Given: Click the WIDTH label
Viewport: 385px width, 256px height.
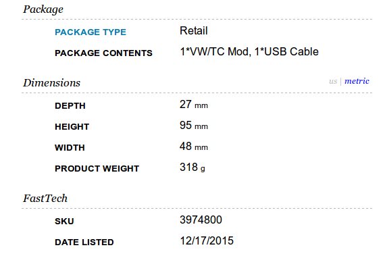Looking at the screenshot, I should pos(70,147).
